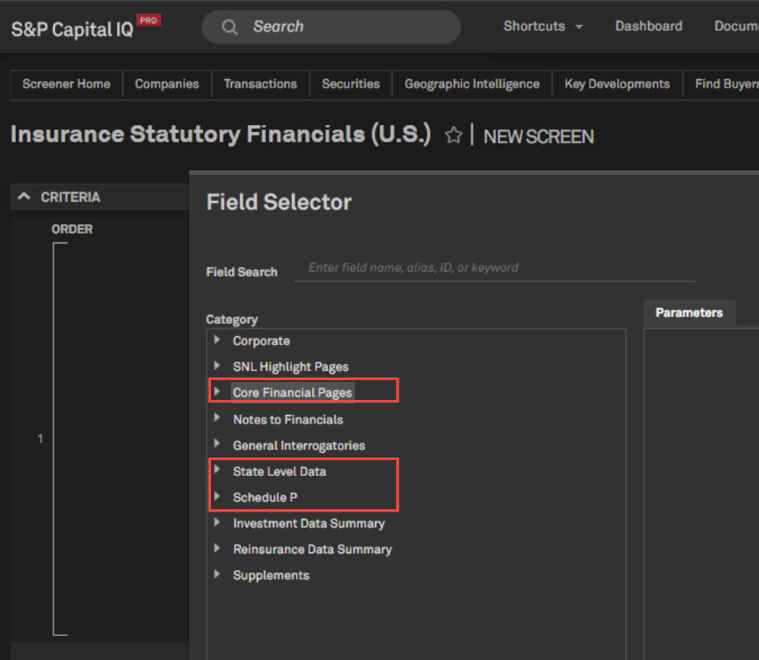Screen dimensions: 759x660
Task: Open the Dashboard menu item
Action: (x=649, y=26)
